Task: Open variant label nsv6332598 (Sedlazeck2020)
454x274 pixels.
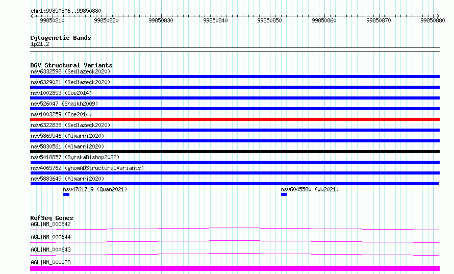Action: pos(70,71)
